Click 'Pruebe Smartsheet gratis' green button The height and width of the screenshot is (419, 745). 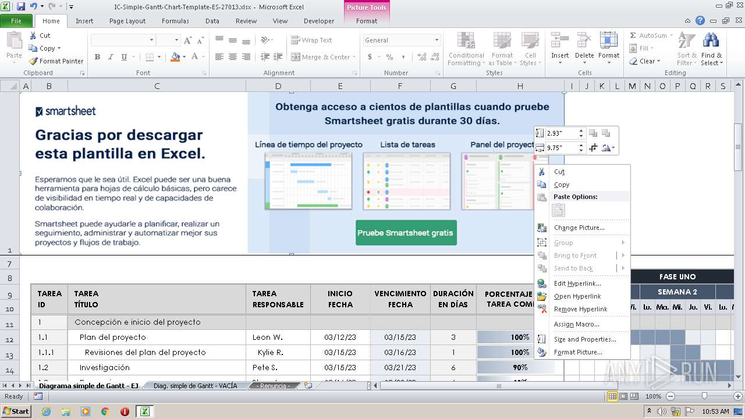coord(406,233)
